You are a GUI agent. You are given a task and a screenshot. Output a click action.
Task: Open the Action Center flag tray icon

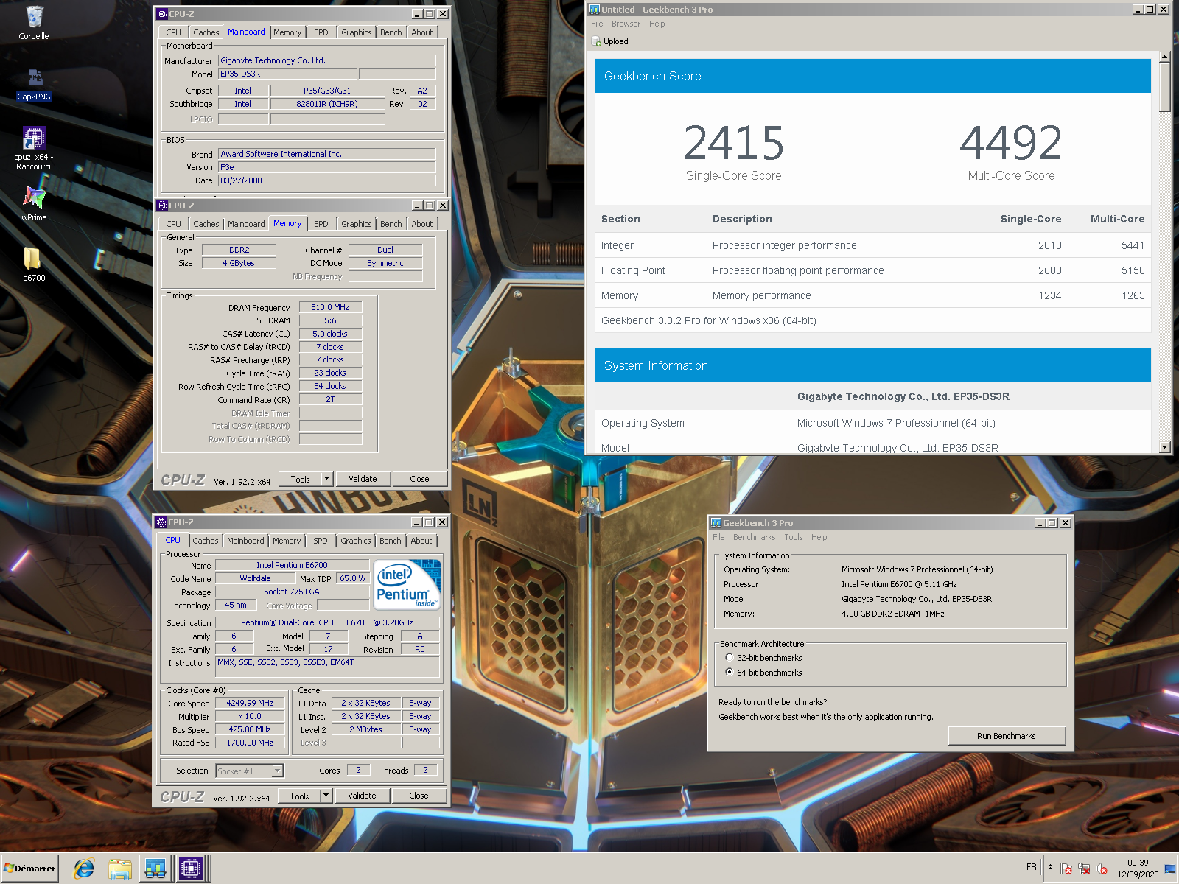1066,869
